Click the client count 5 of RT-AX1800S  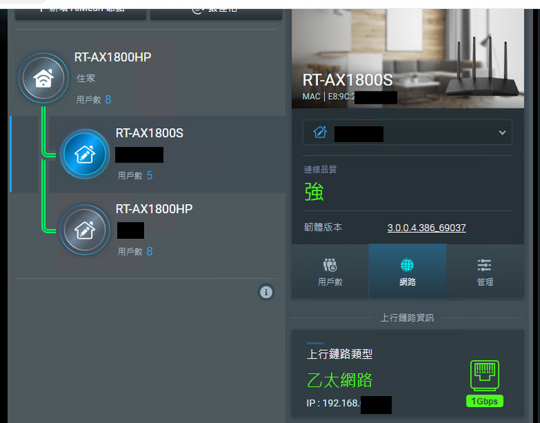[x=150, y=176]
